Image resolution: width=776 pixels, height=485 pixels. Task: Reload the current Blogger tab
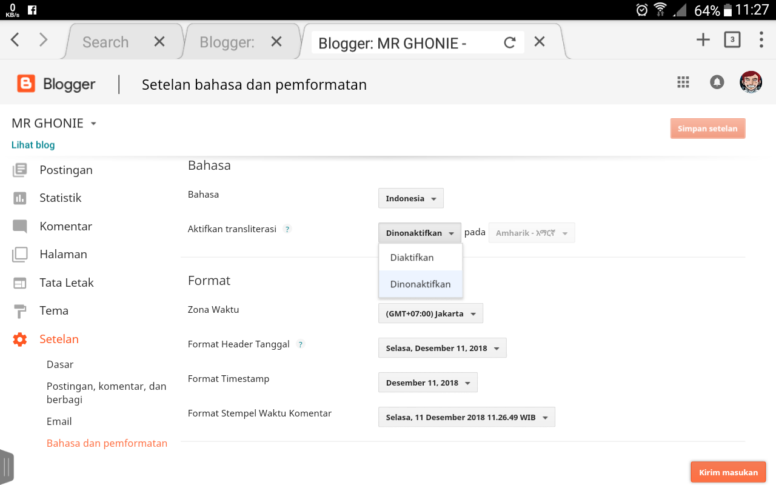510,42
